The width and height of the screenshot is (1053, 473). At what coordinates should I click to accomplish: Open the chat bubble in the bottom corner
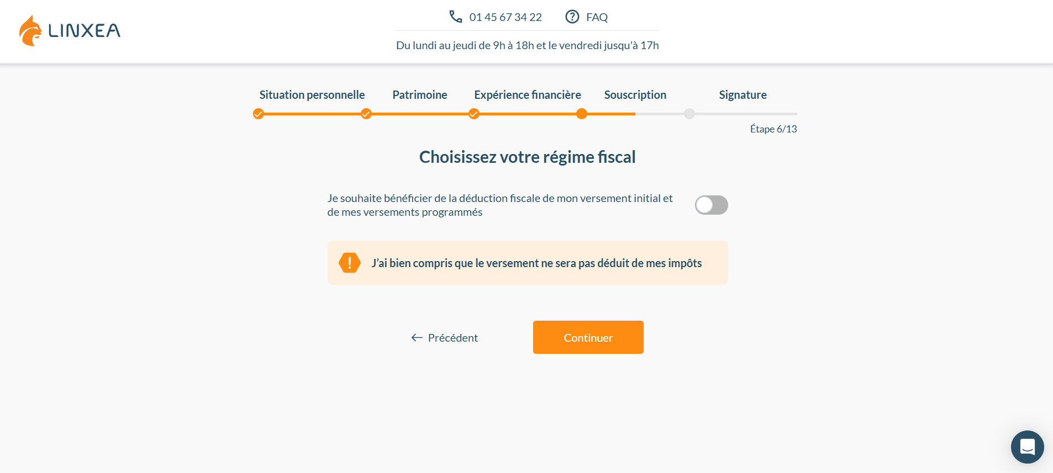pyautogui.click(x=1026, y=447)
